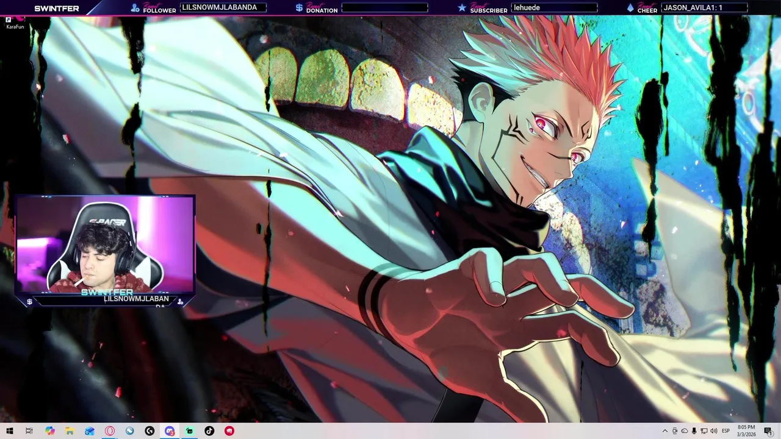The width and height of the screenshot is (781, 439).
Task: Click subscriber name lehuede
Action: point(527,7)
